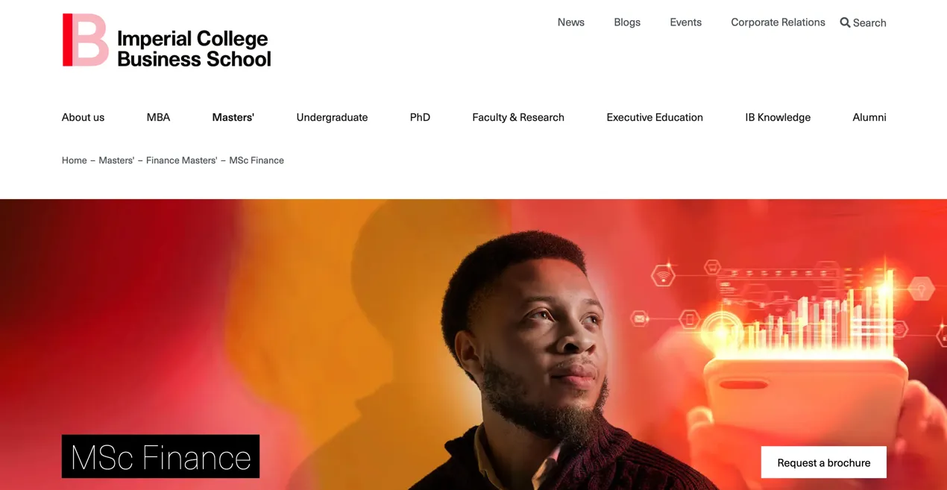Click the search magnifying glass icon

point(845,22)
